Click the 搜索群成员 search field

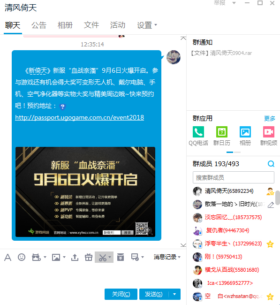point(234,177)
